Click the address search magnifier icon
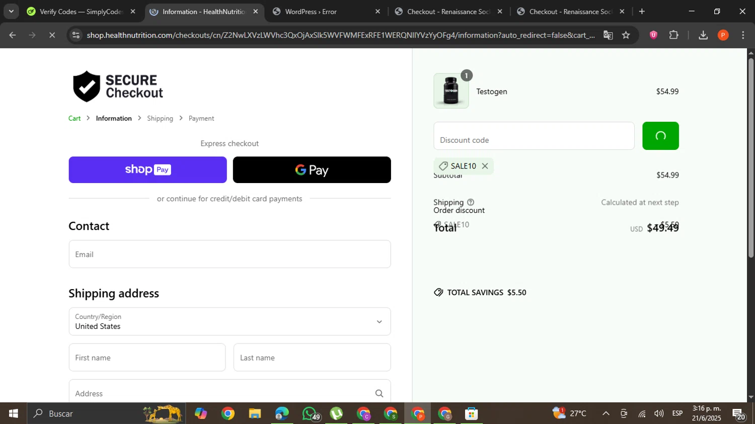 (x=379, y=393)
